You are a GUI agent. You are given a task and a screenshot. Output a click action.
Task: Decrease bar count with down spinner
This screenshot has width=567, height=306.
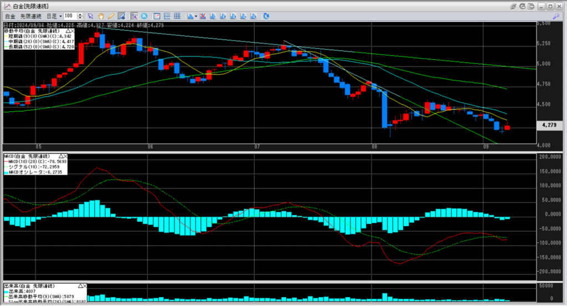click(x=80, y=18)
